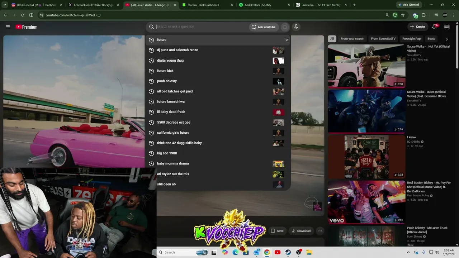Choose 'digits young thug' suggestion
Image resolution: width=459 pixels, height=258 pixels.
pyautogui.click(x=218, y=61)
